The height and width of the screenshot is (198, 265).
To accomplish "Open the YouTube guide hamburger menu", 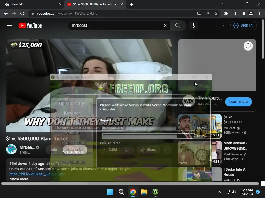I will 9,26.
